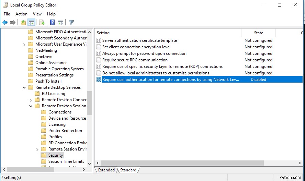
Task: Click the RD Licensing folder icon
Action: point(37,94)
